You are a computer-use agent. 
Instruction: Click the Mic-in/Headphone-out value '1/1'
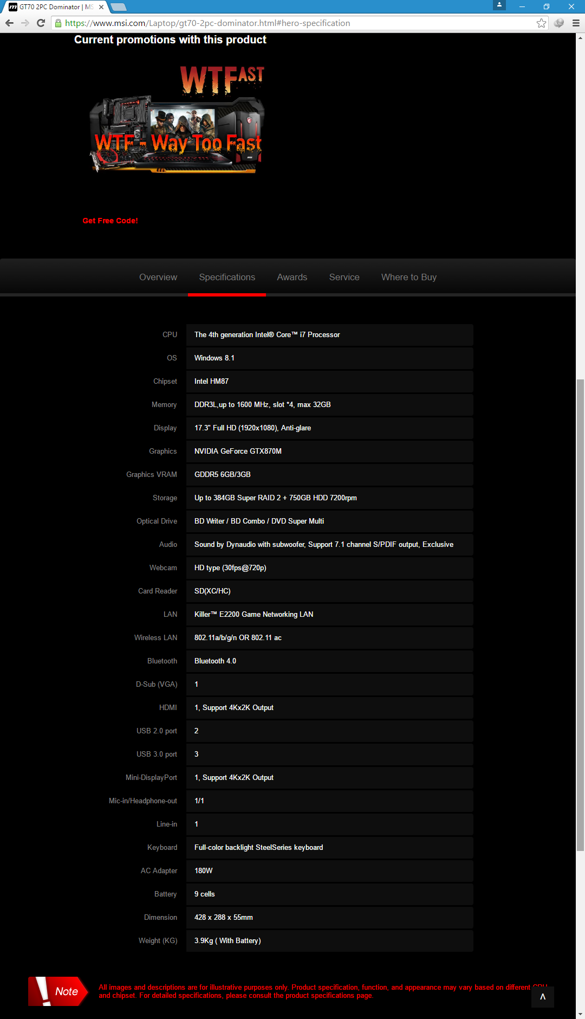point(199,801)
